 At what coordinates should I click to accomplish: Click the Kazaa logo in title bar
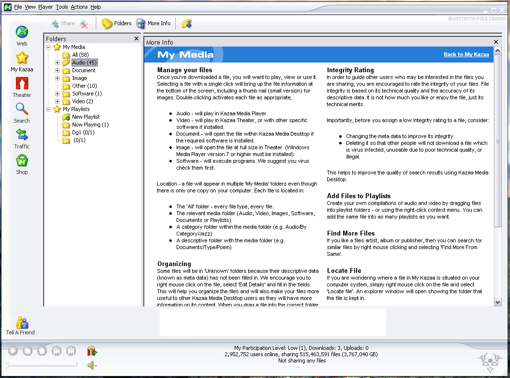pos(8,7)
